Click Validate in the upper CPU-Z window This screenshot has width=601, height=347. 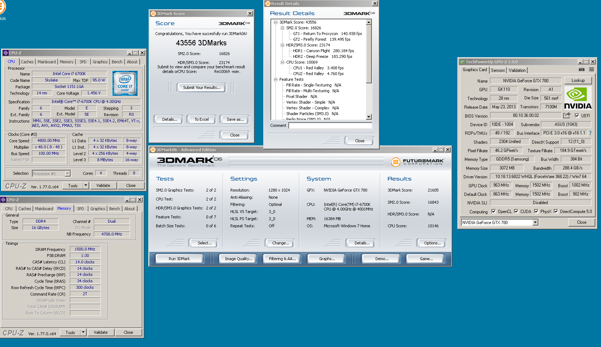103,185
